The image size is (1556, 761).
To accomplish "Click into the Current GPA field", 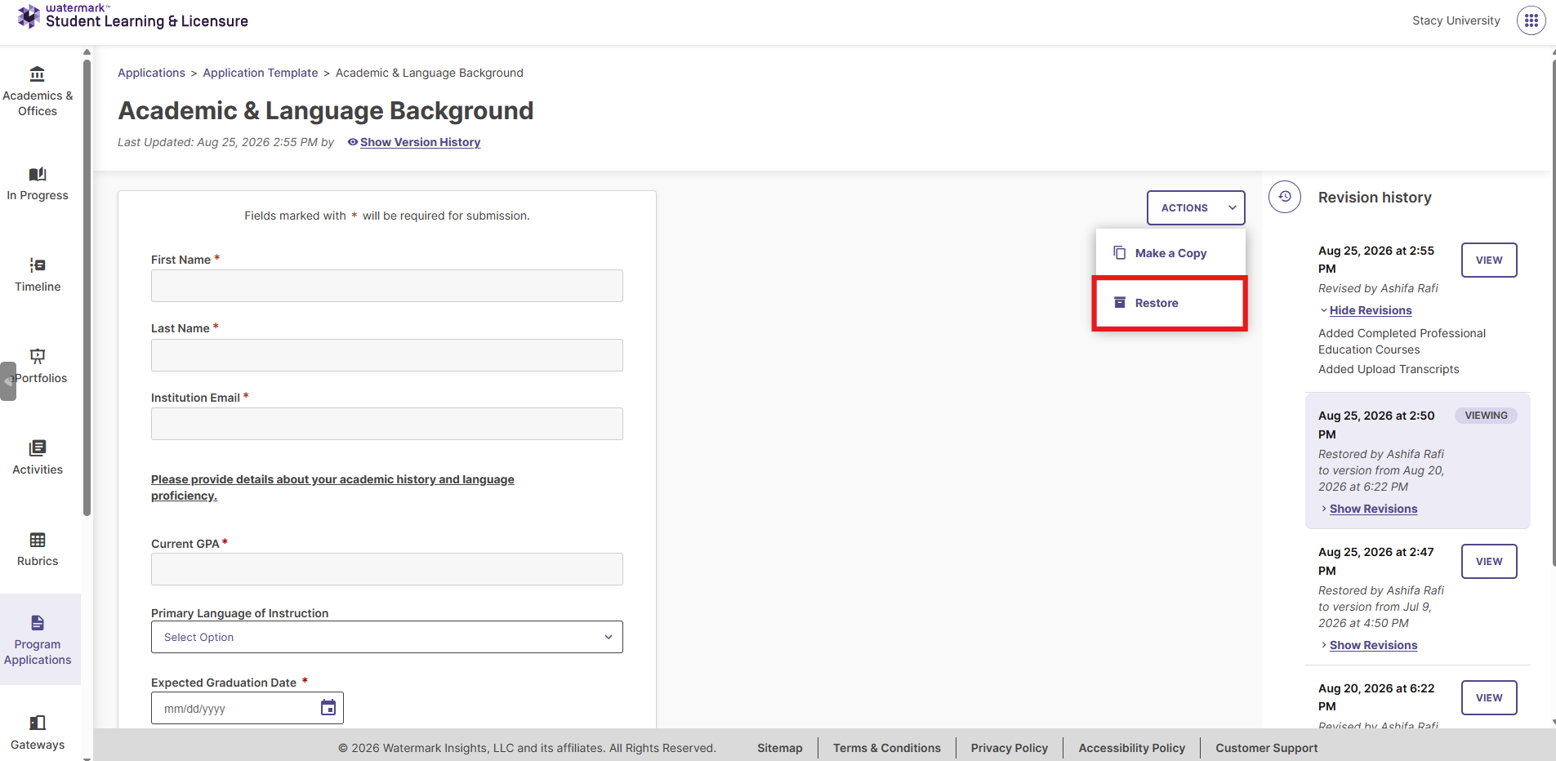I will point(387,569).
